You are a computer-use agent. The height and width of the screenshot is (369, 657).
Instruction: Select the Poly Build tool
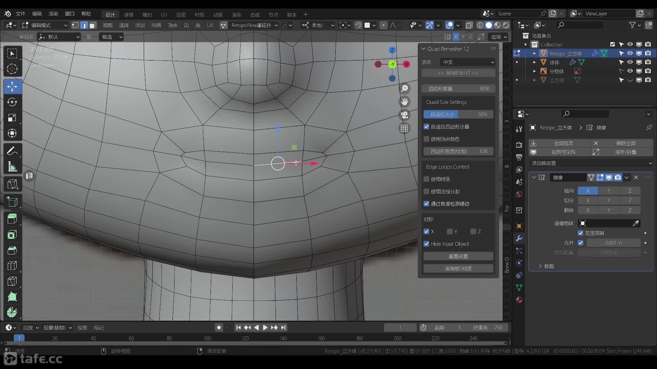(x=12, y=297)
